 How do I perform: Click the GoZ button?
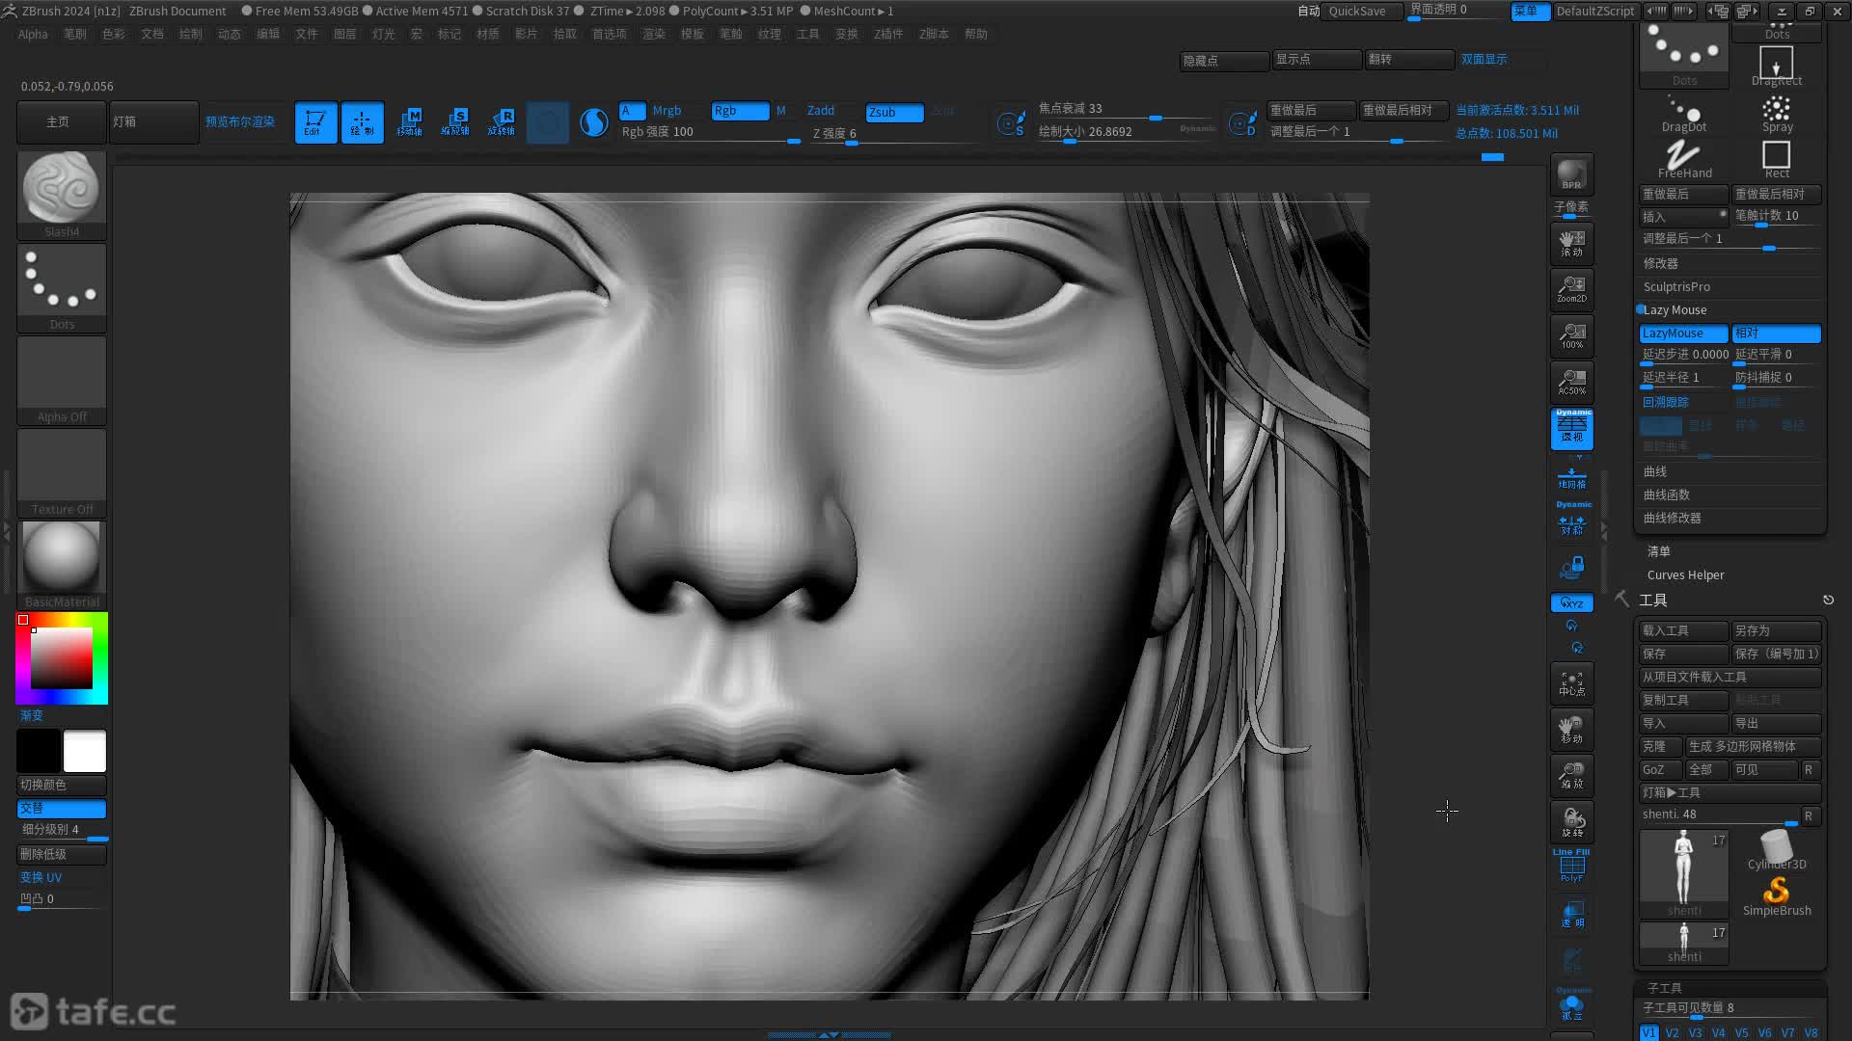tap(1660, 769)
